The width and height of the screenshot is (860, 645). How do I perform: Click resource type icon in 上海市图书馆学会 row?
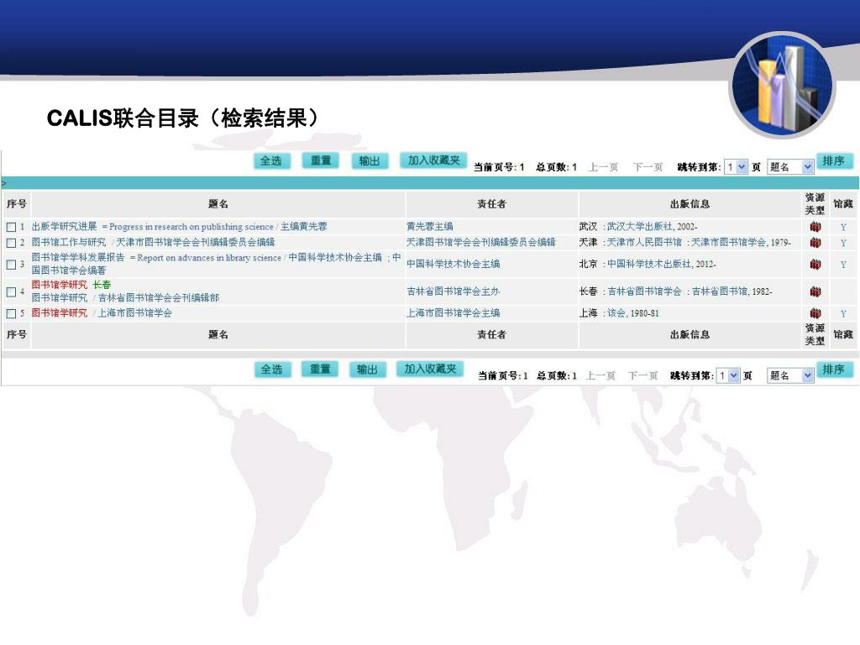815,313
